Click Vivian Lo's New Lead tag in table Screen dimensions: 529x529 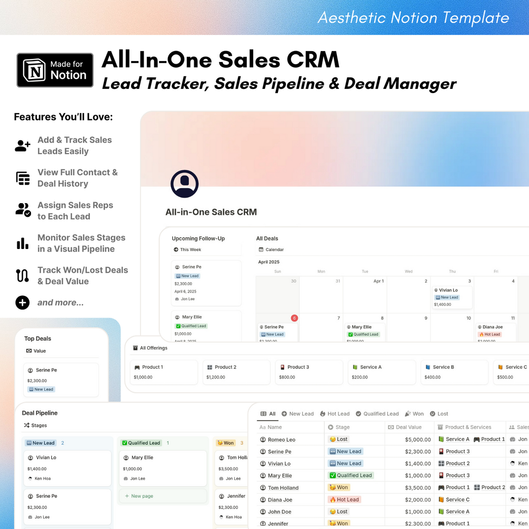[x=345, y=463]
